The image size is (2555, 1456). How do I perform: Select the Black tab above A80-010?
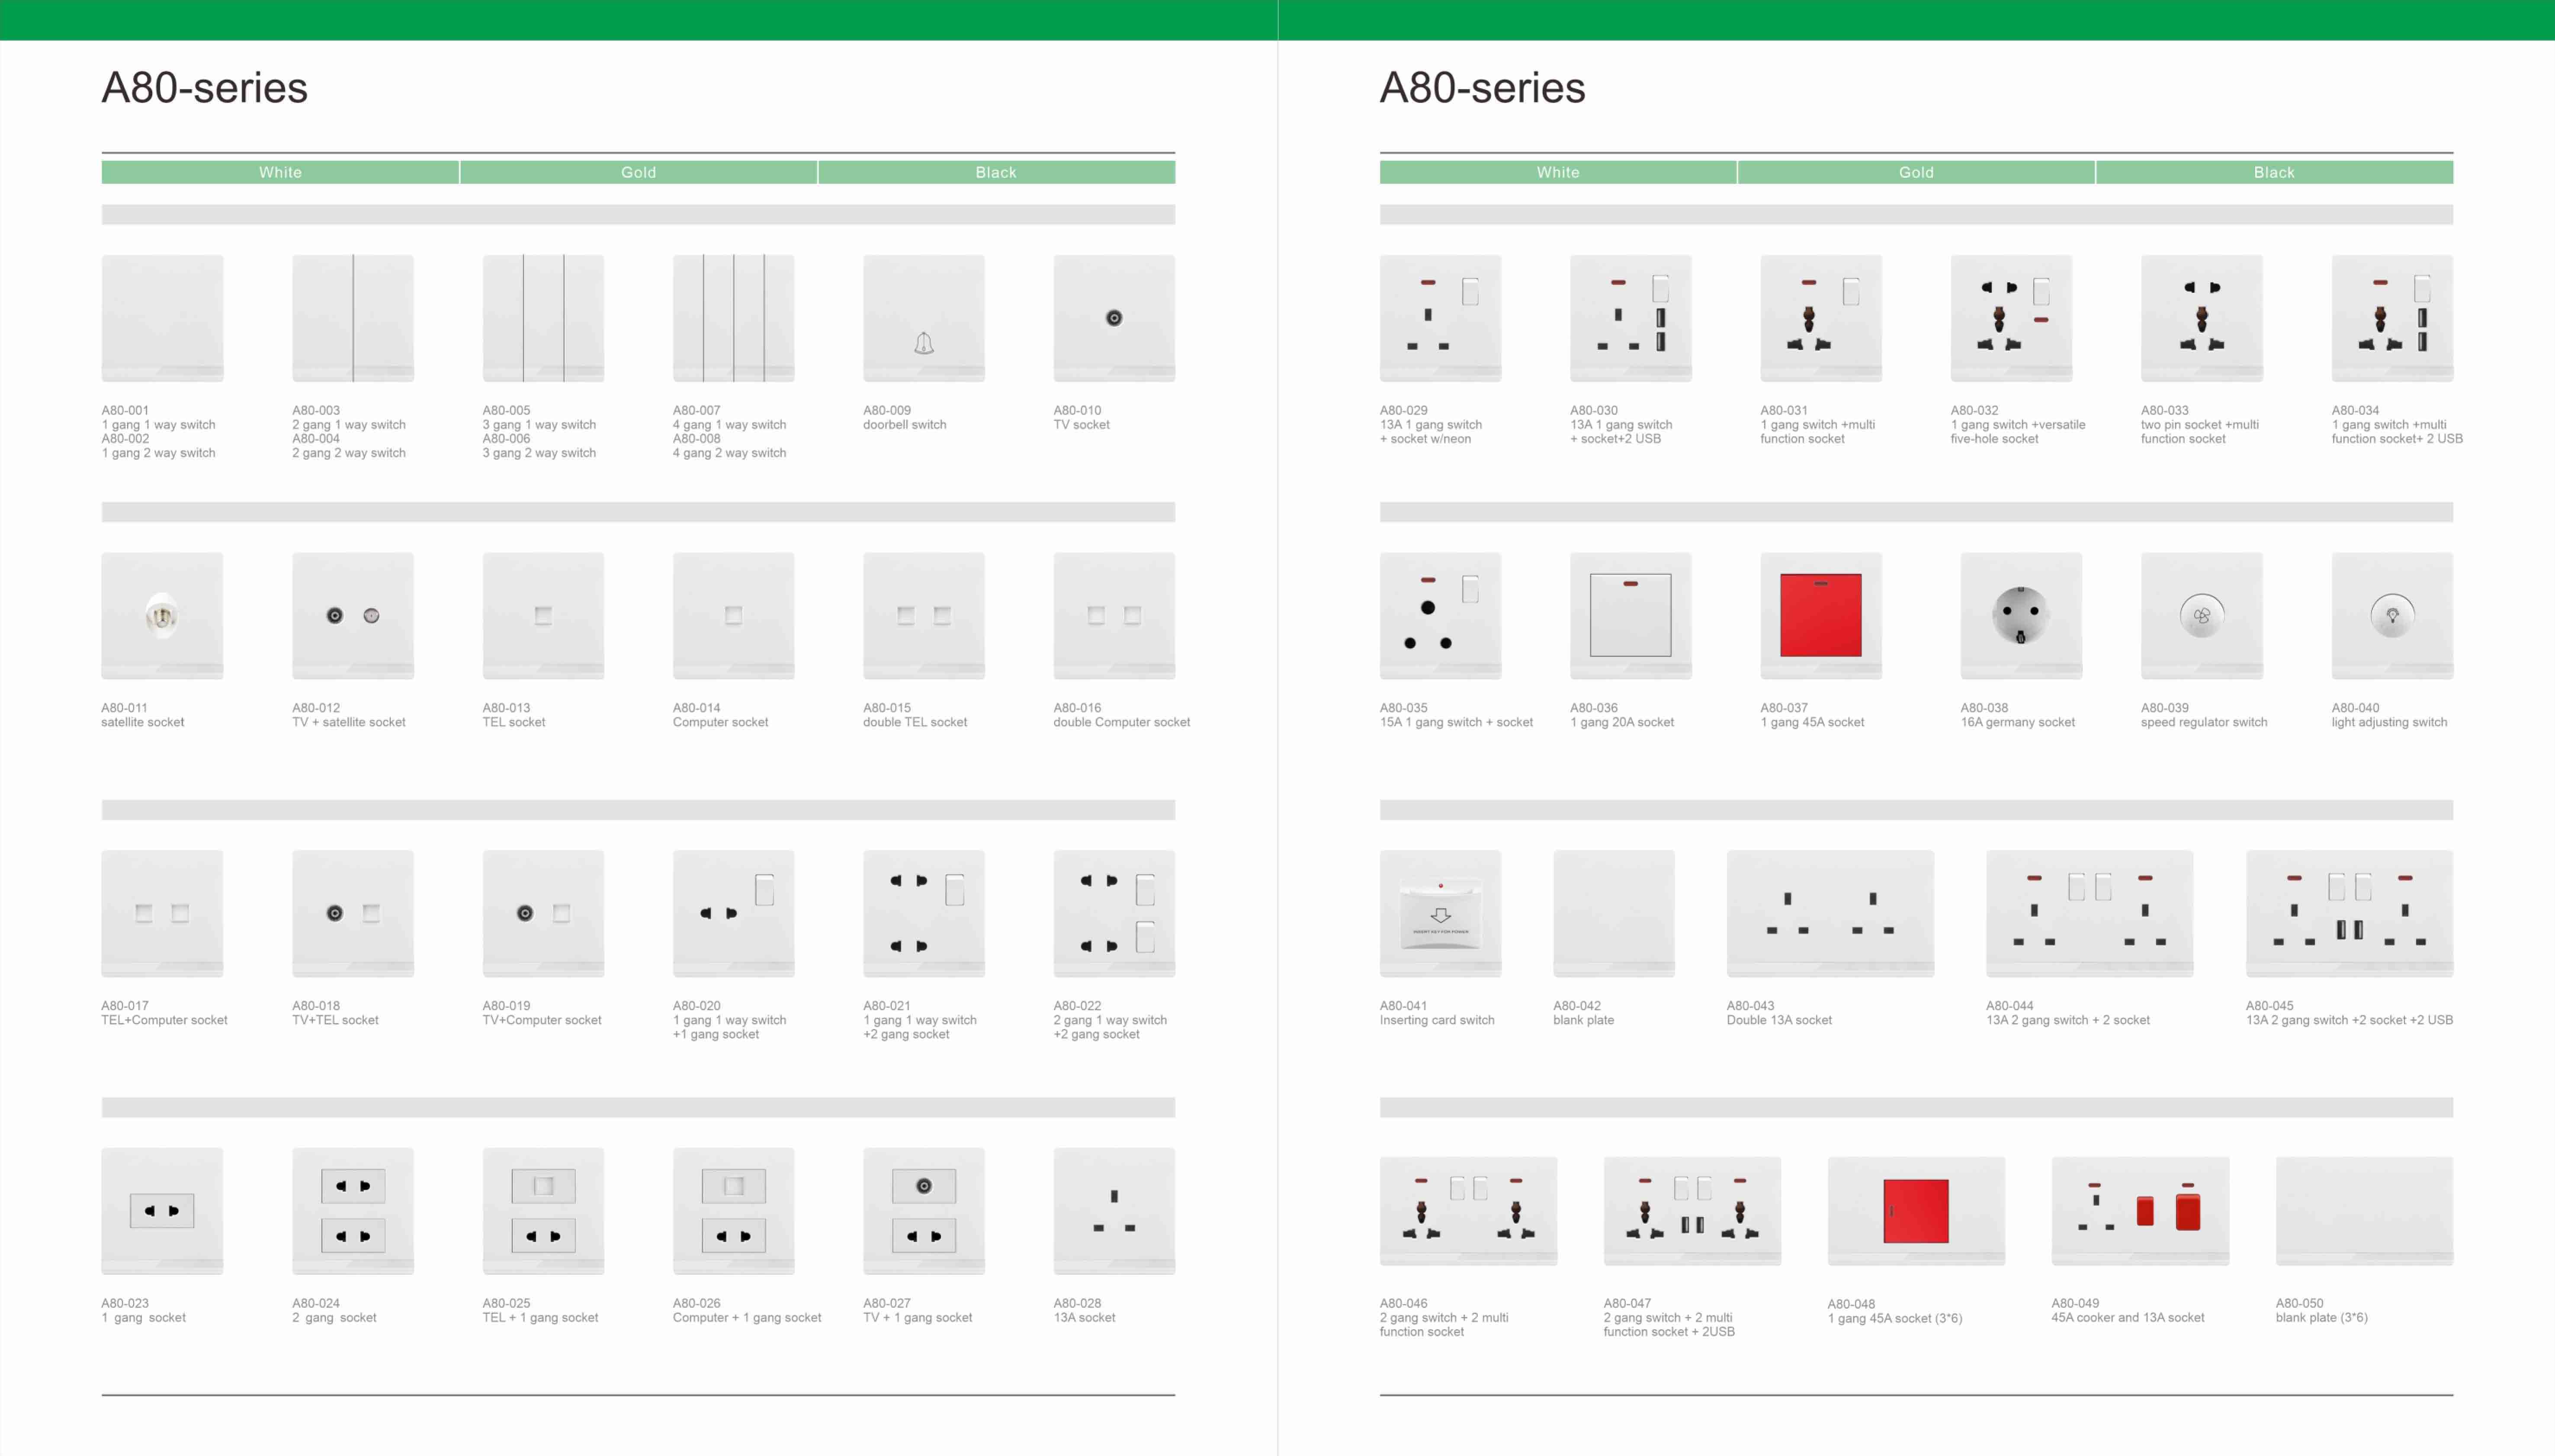[x=996, y=172]
